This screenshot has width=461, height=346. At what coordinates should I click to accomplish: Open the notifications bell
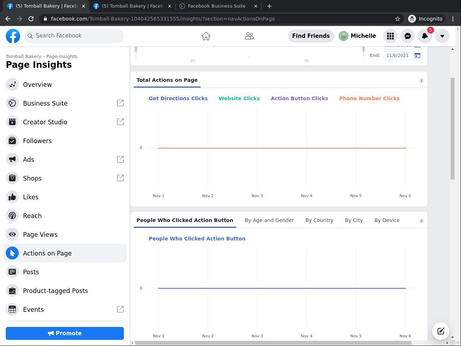point(425,36)
